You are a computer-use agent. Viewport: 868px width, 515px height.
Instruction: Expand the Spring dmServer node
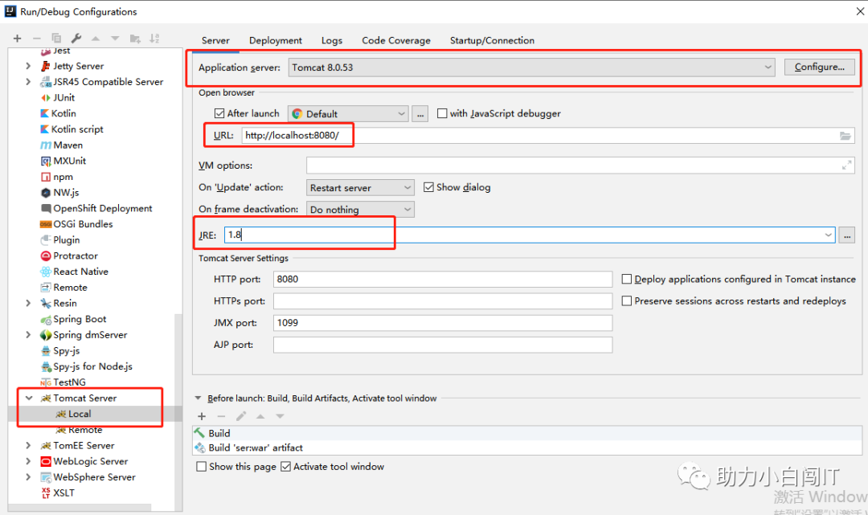[28, 335]
